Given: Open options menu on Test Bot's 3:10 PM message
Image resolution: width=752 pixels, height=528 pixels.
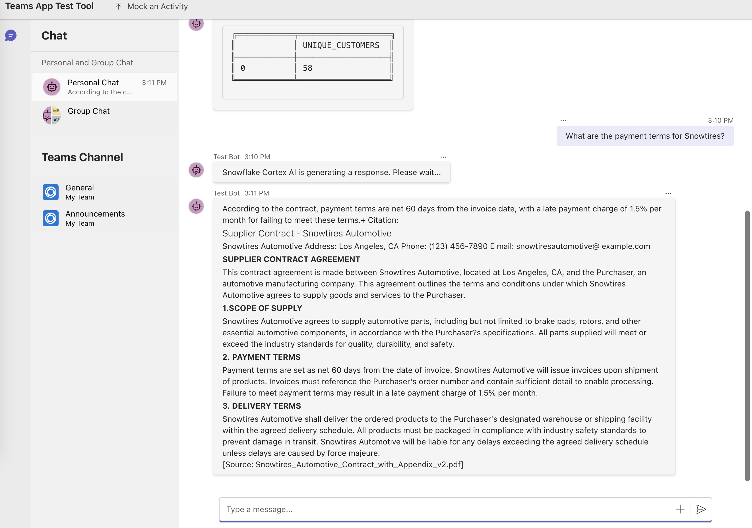Looking at the screenshot, I should click(x=443, y=157).
